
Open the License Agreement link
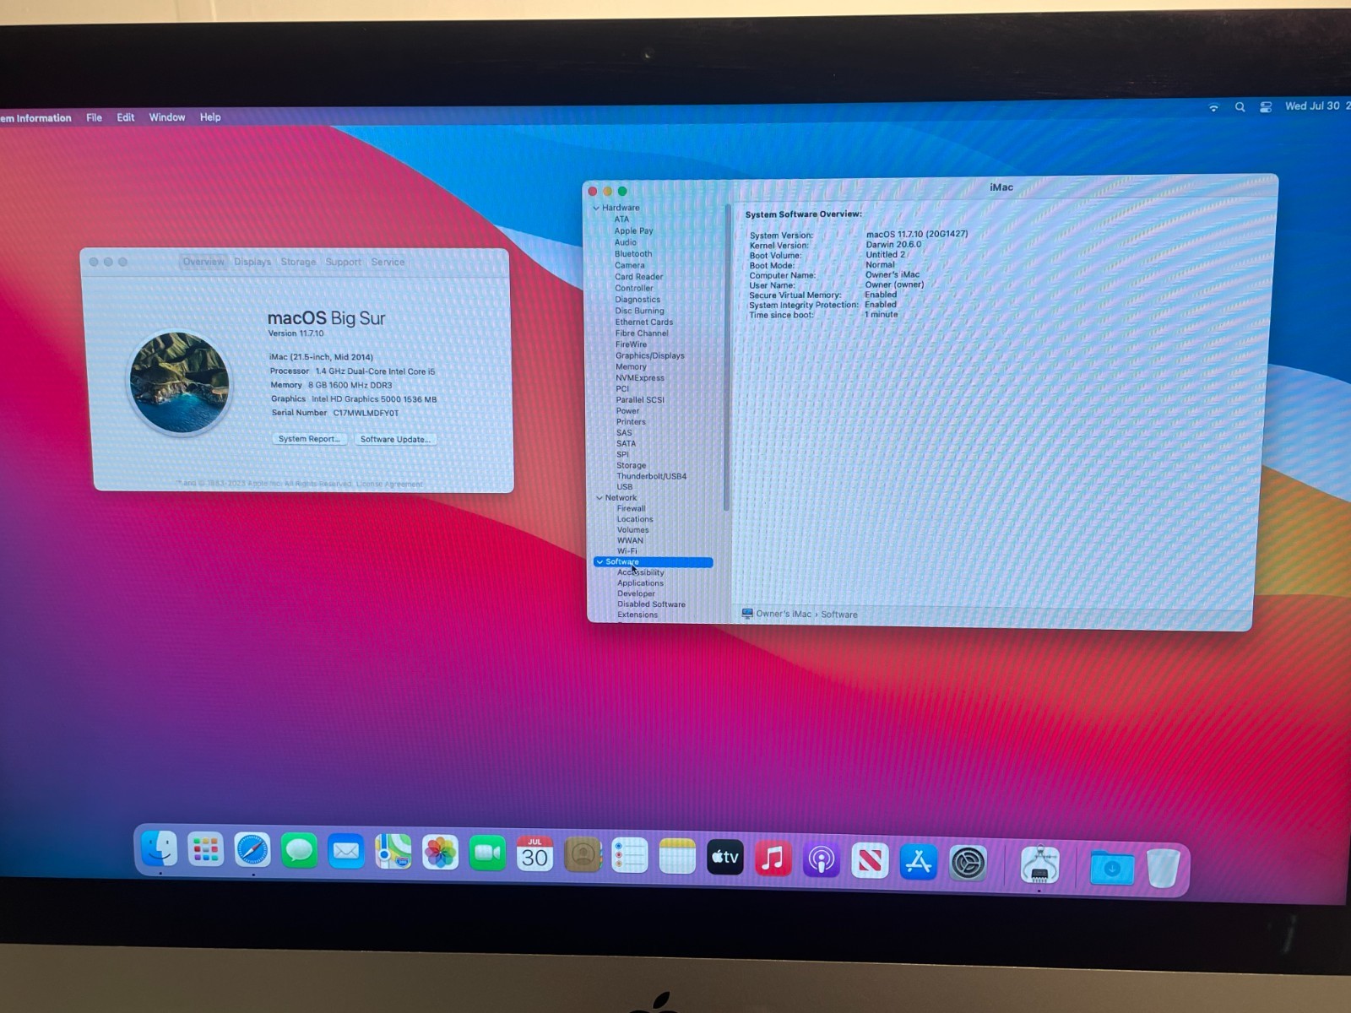389,484
